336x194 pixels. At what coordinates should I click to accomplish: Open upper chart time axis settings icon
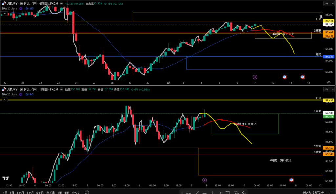(329, 83)
